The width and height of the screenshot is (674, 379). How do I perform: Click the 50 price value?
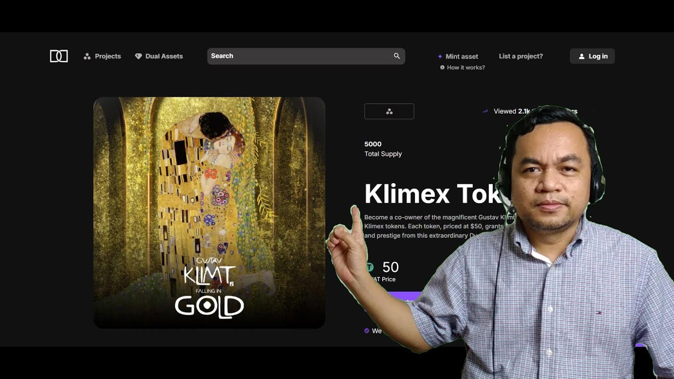click(x=391, y=267)
